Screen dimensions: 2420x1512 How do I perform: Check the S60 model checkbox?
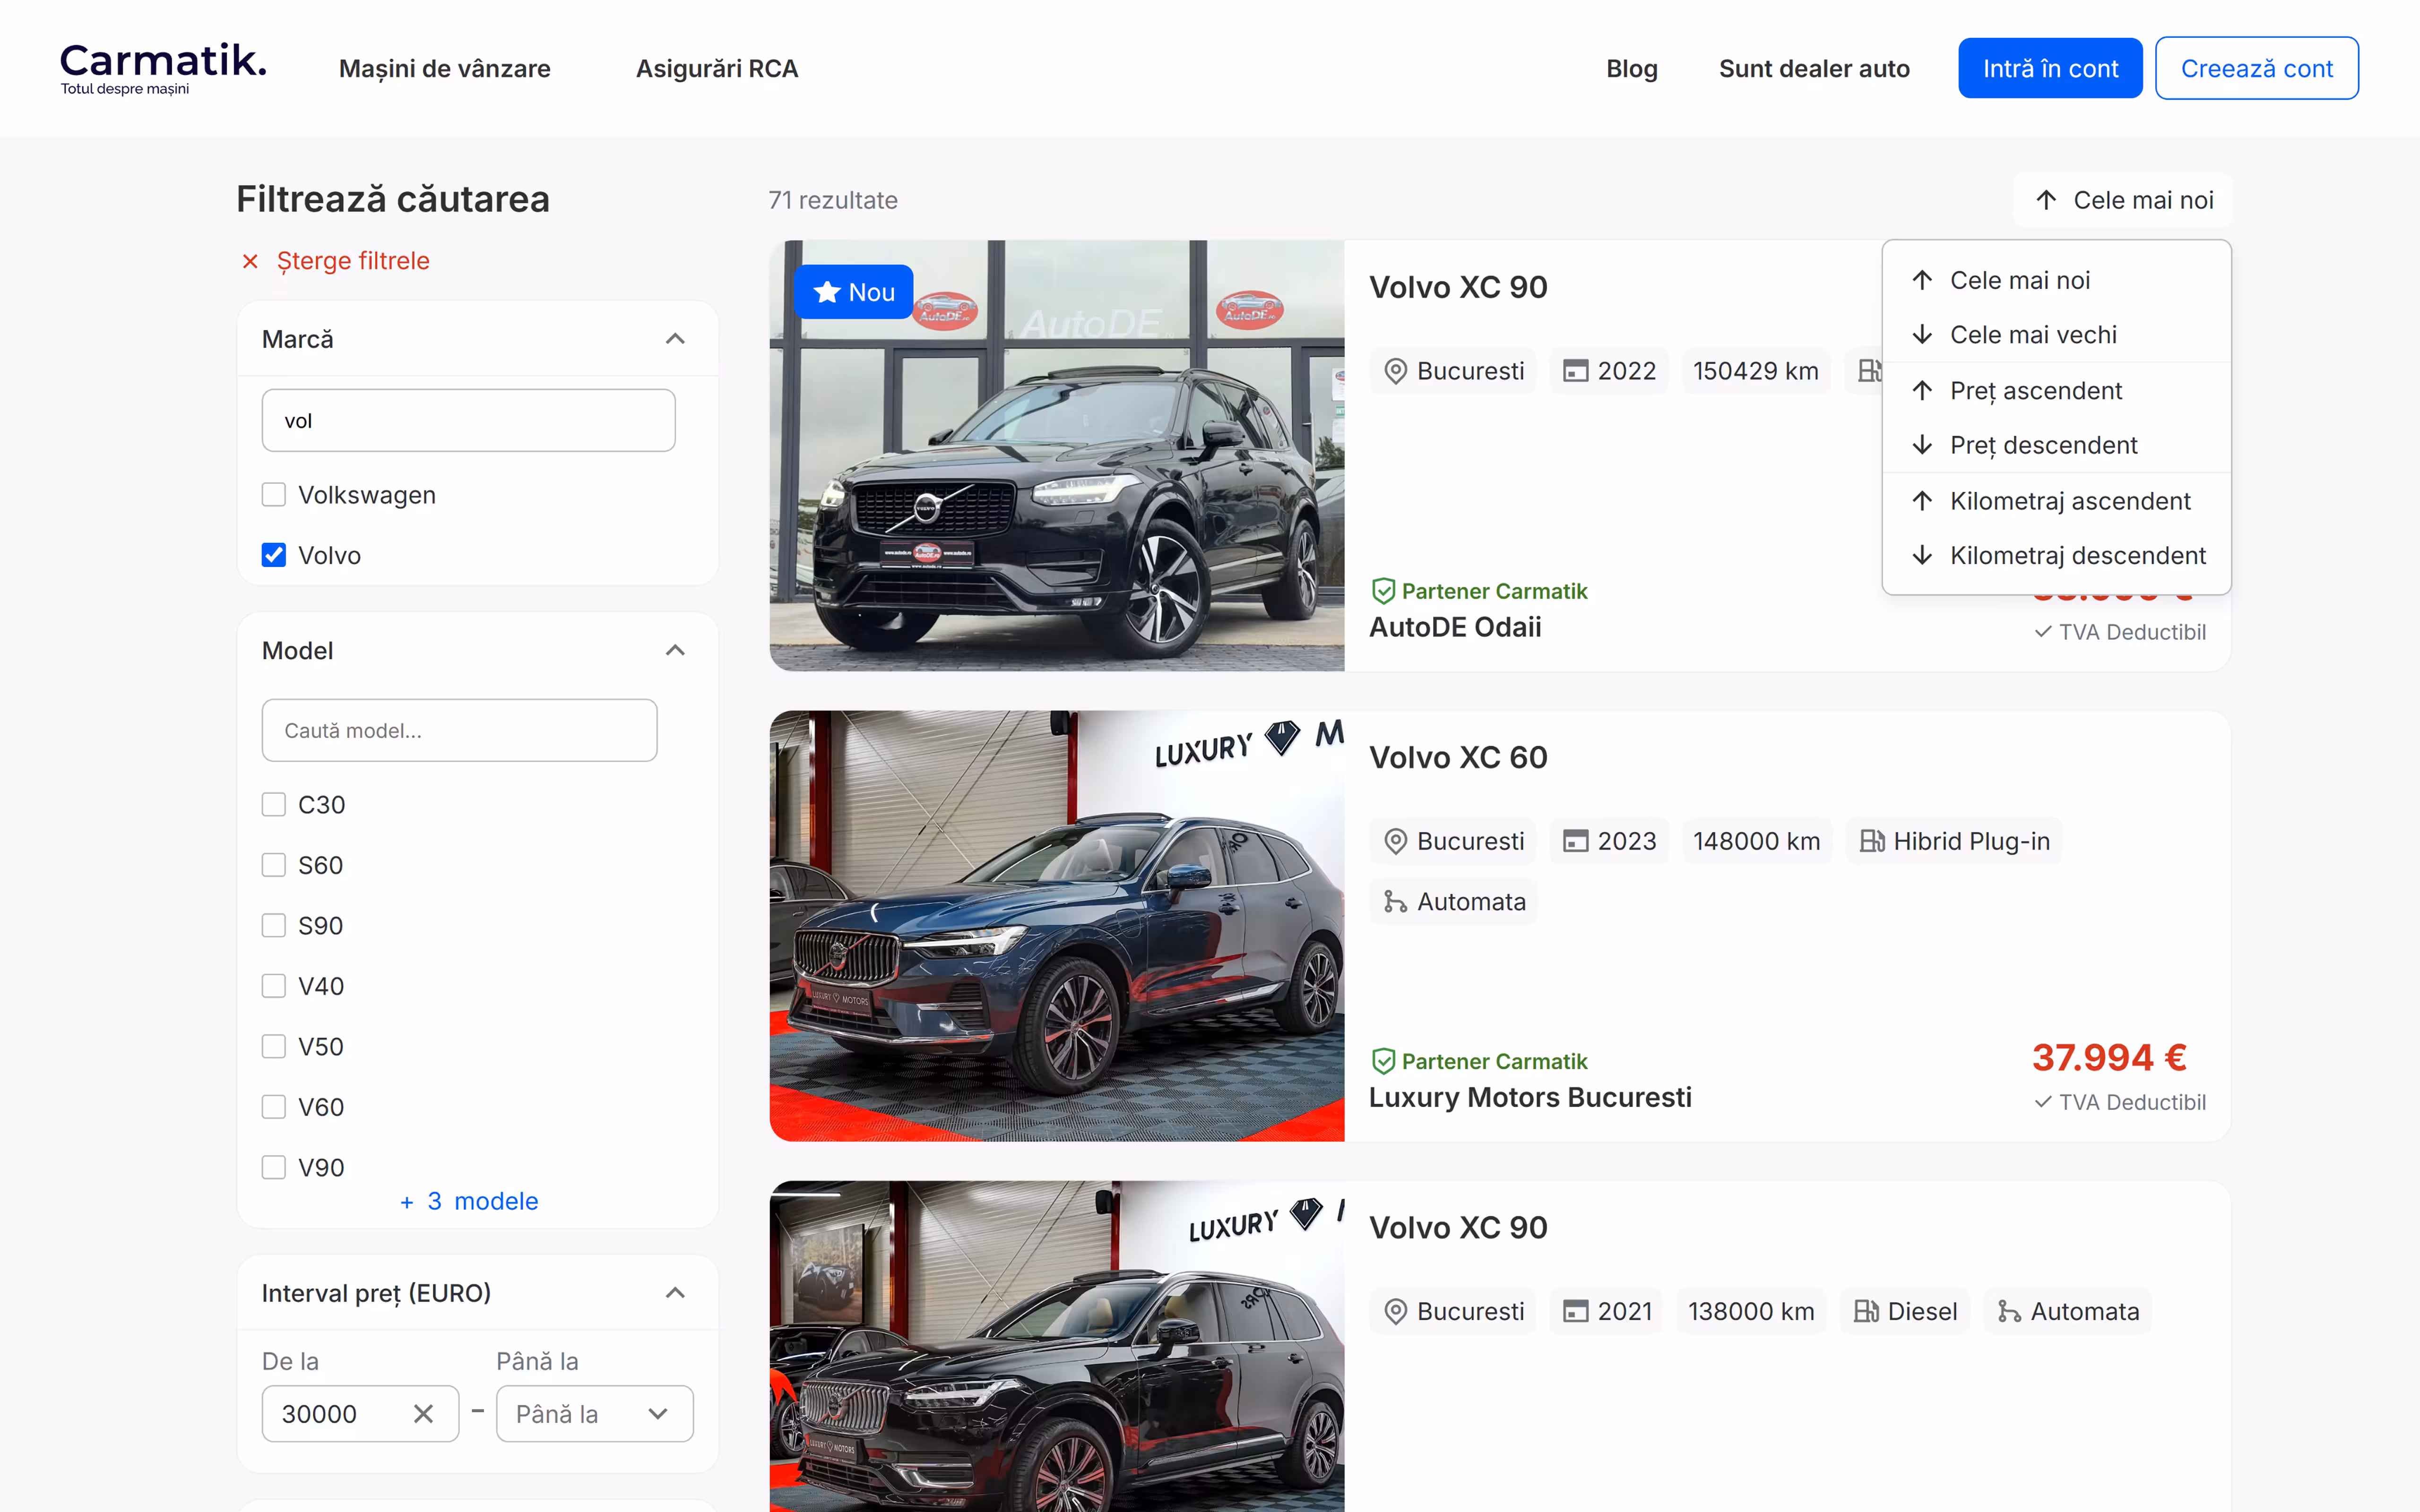tap(273, 865)
